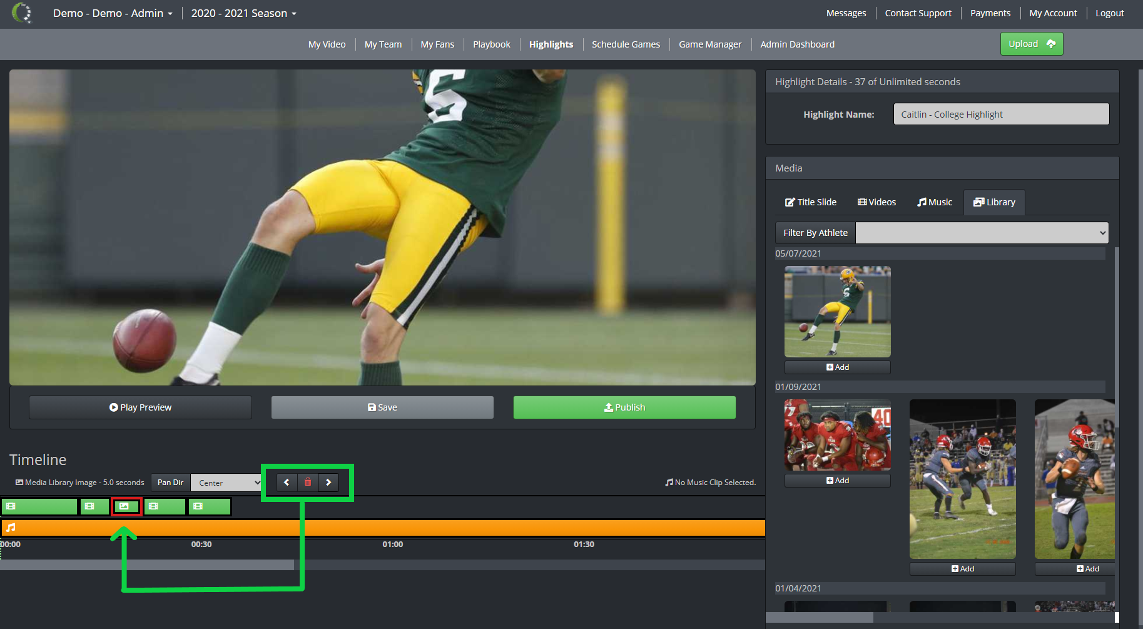Click the timeline horizontal scrollbar
Image resolution: width=1143 pixels, height=629 pixels.
pos(147,565)
